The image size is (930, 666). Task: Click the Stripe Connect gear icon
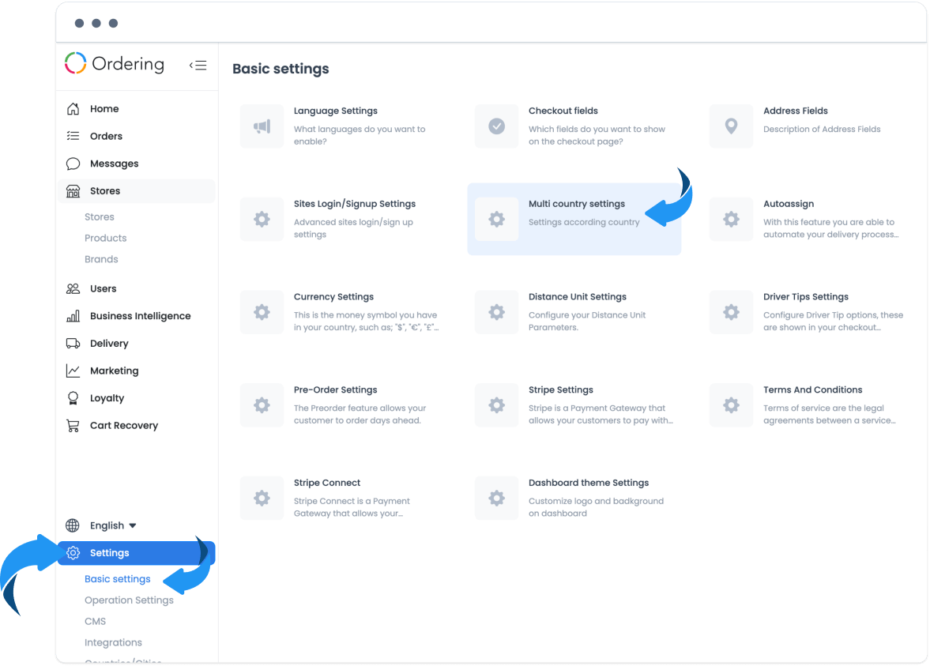click(262, 499)
